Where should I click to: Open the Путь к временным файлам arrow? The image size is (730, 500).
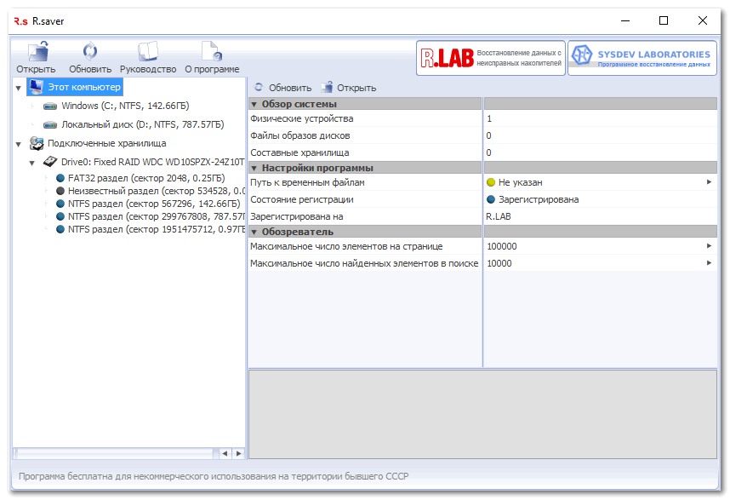pyautogui.click(x=709, y=182)
